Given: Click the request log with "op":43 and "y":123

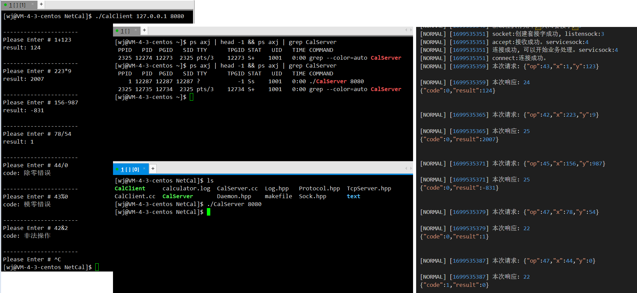Looking at the screenshot, I should (510, 67).
